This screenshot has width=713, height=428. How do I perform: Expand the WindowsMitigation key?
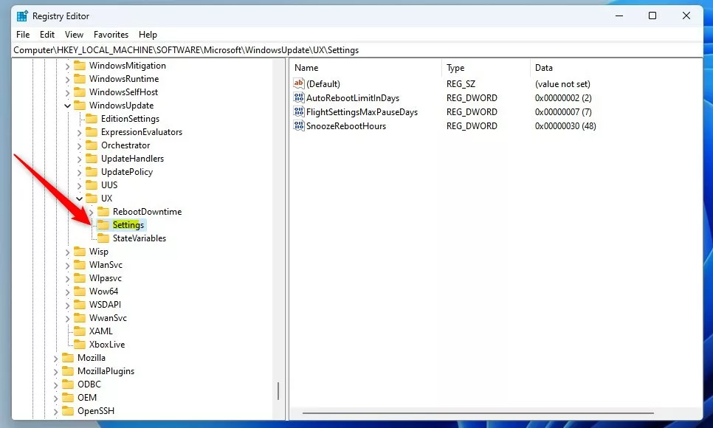pyautogui.click(x=67, y=66)
